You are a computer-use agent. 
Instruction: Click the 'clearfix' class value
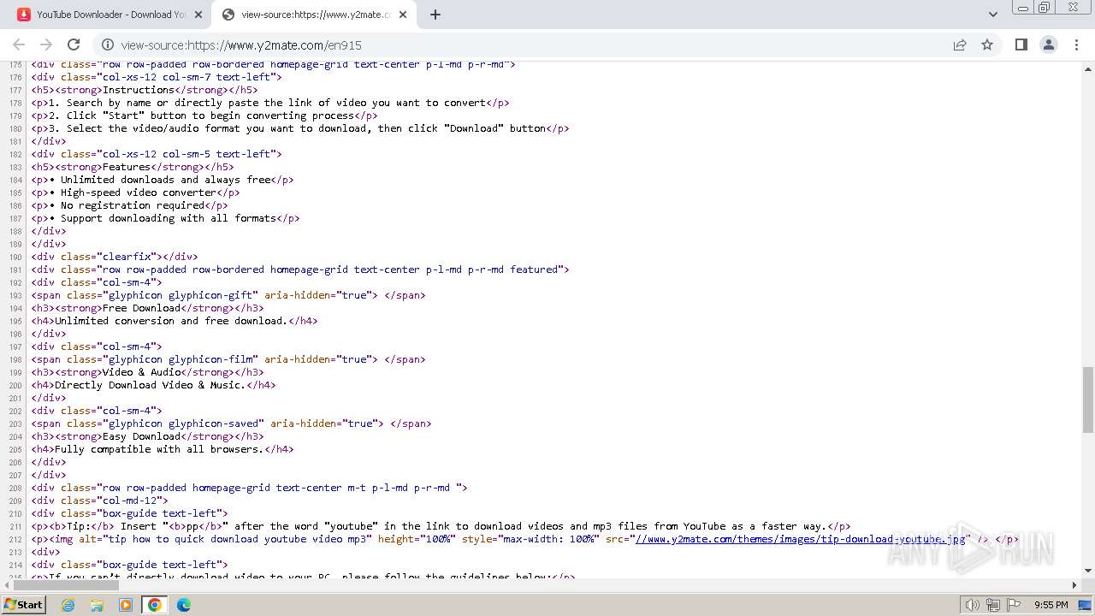click(x=127, y=257)
